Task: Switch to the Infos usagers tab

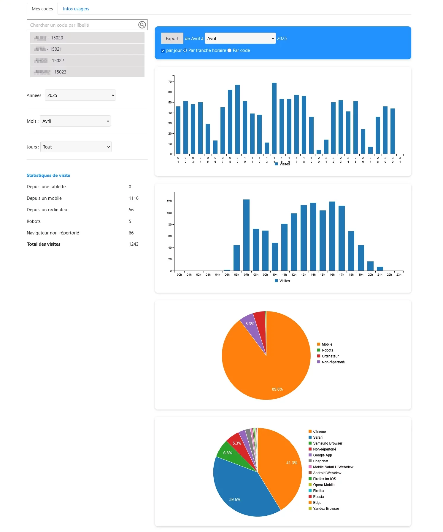Action: 76,9
